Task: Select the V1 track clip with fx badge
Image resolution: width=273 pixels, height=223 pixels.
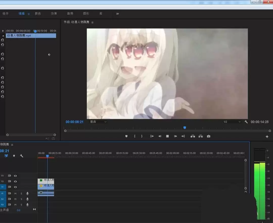Action: 46,187
